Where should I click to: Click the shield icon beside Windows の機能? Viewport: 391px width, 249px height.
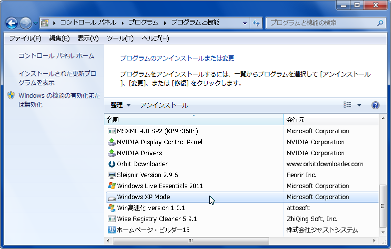[11, 95]
